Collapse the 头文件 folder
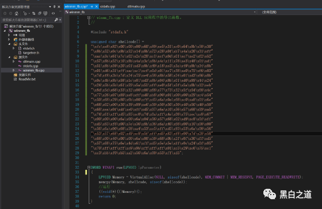Image resolution: width=322 pixels, height=209 pixels. (9, 44)
